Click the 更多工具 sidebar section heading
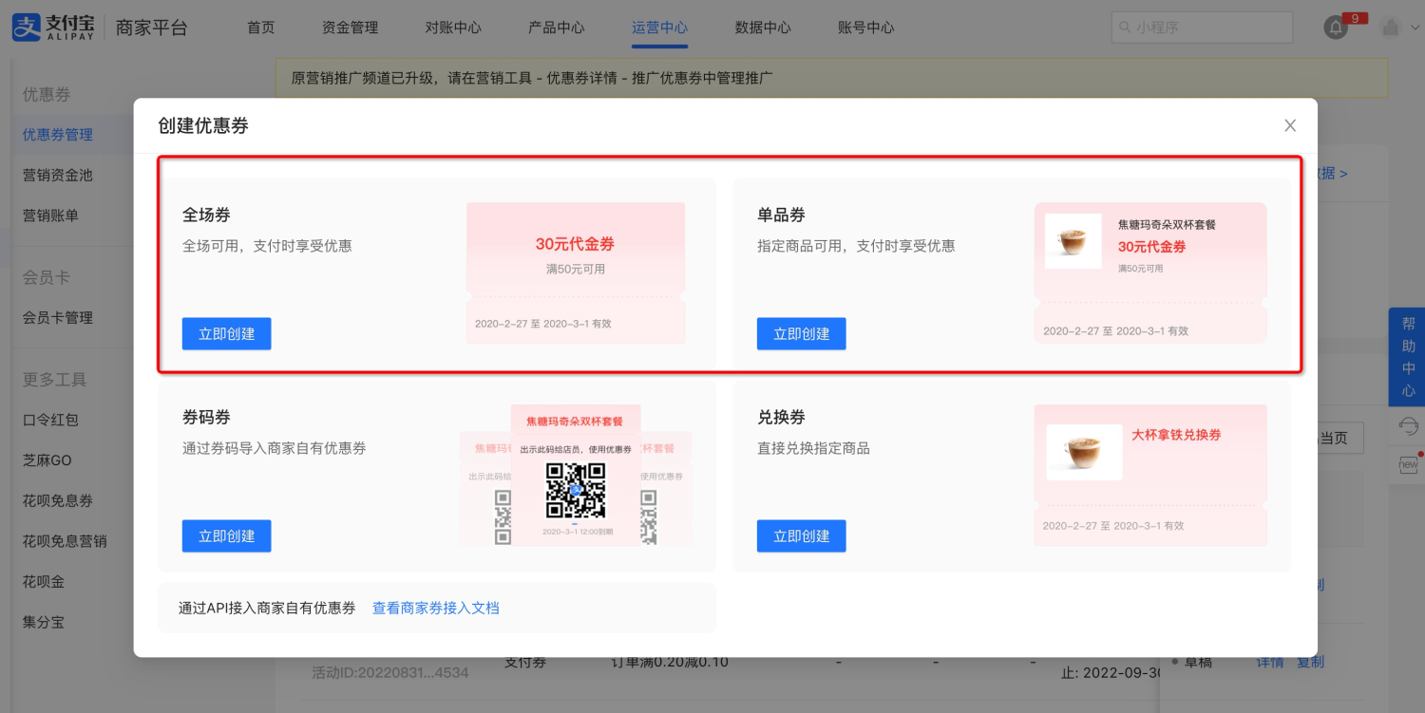 click(55, 379)
